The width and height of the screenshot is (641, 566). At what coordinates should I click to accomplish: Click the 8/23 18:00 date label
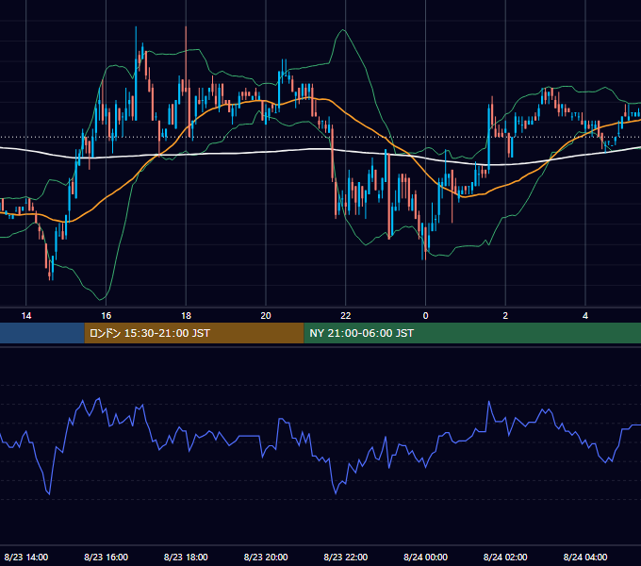tap(186, 557)
